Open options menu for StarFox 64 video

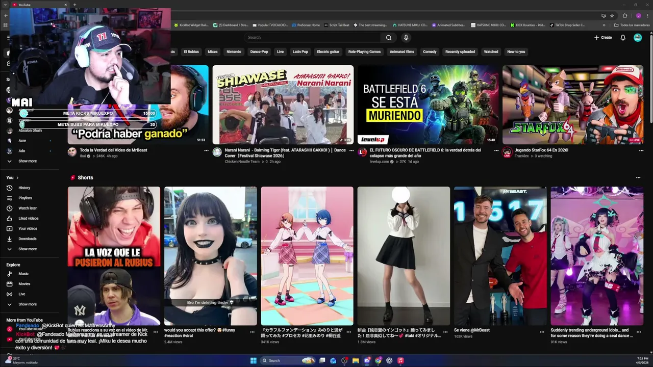point(641,150)
